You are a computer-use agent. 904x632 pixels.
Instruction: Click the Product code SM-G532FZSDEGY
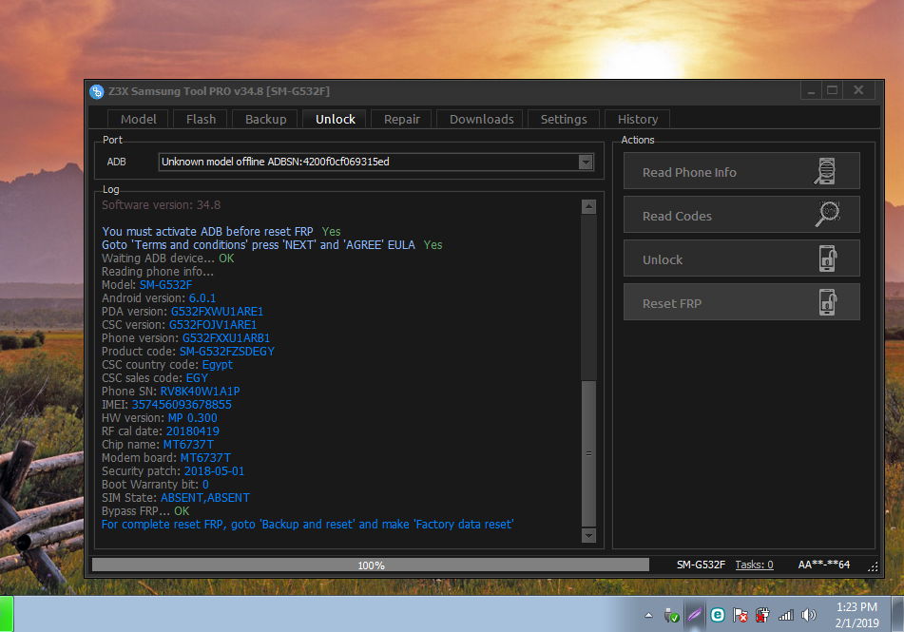pos(226,352)
